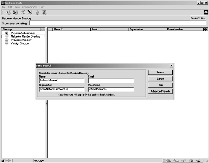Click the online/offline connection status icon

8,160
